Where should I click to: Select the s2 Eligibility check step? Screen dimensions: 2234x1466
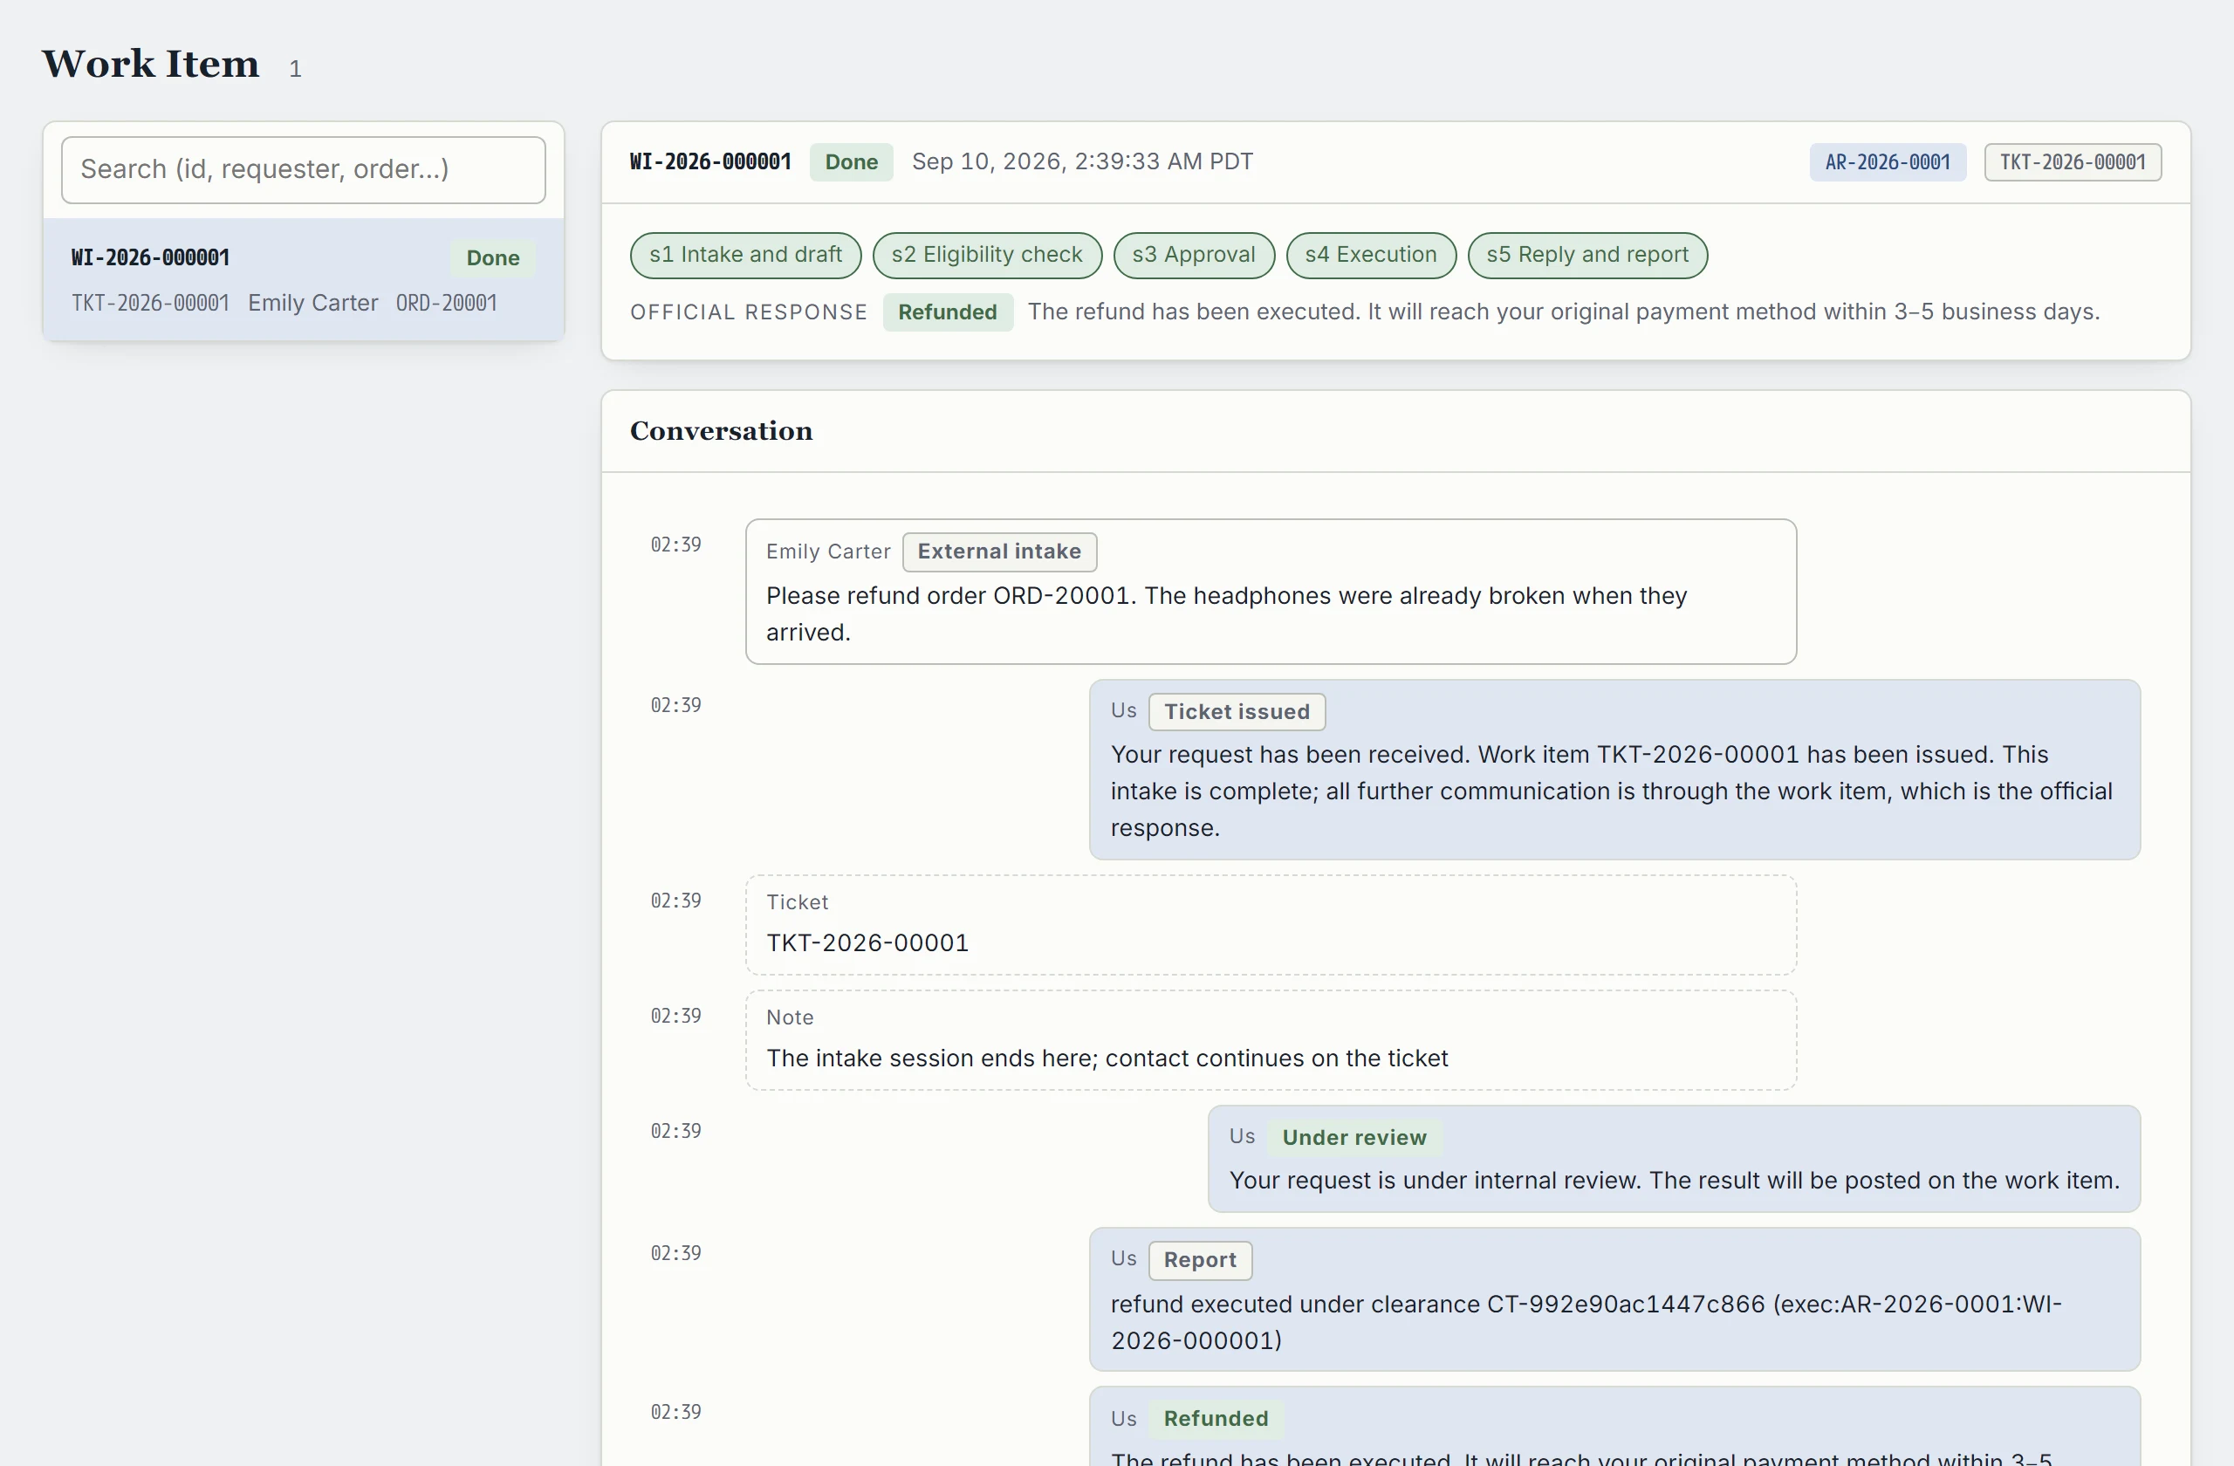pos(986,256)
